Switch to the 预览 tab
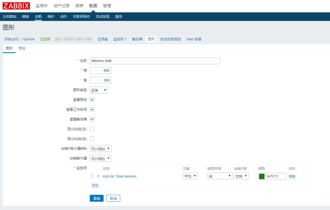The height and width of the screenshot is (210, 330). (x=22, y=49)
